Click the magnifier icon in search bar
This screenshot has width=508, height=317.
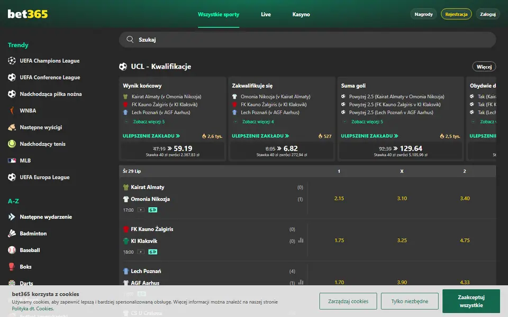(130, 40)
